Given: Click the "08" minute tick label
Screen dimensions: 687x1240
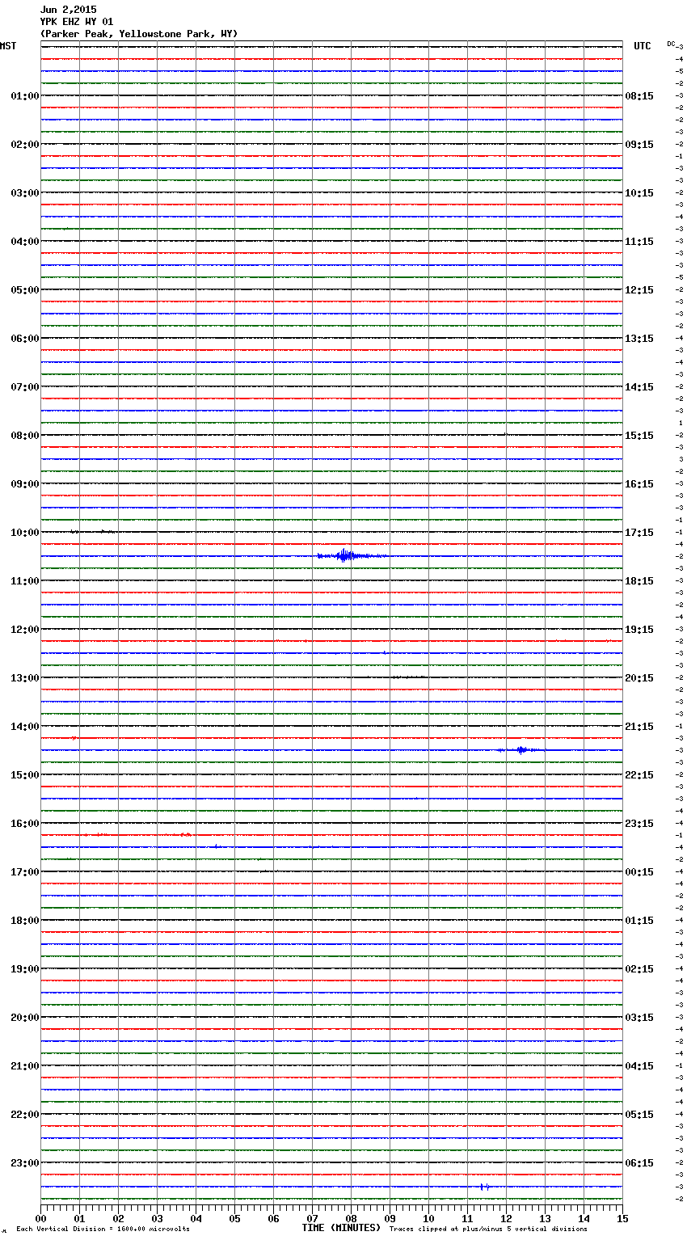Looking at the screenshot, I should tap(351, 1219).
